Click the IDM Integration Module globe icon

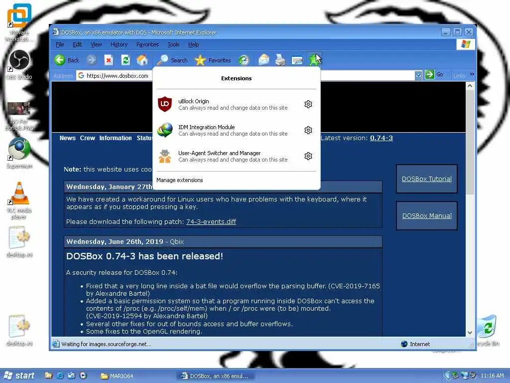click(165, 130)
